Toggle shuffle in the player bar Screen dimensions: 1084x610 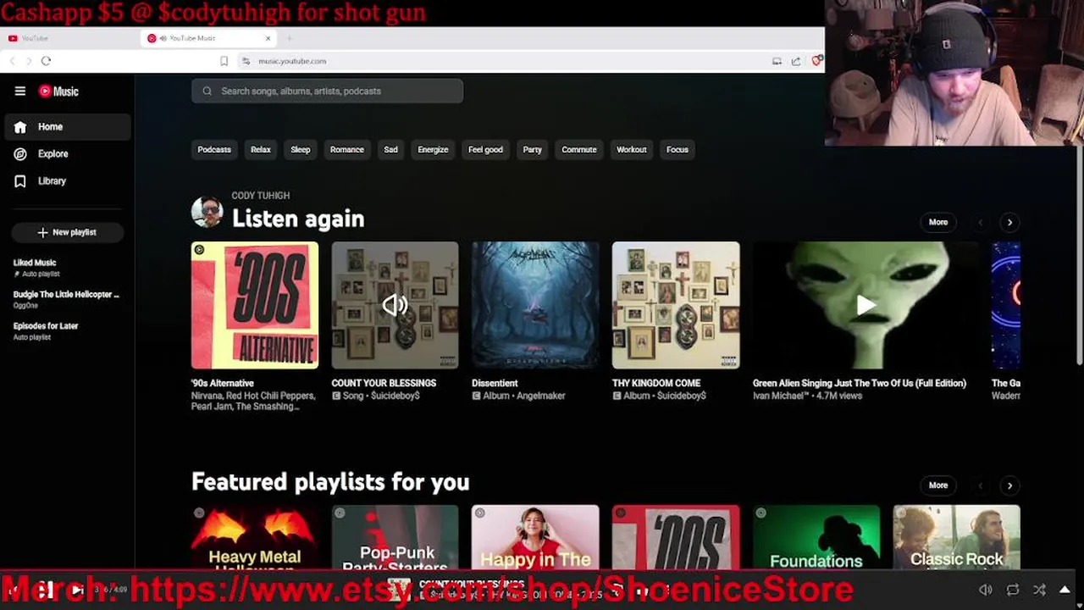point(1039,590)
